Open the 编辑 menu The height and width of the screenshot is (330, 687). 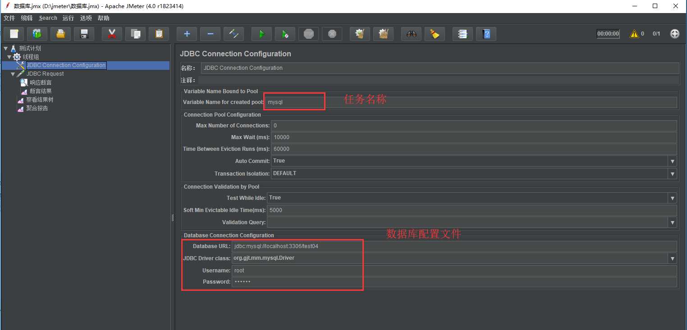point(27,18)
